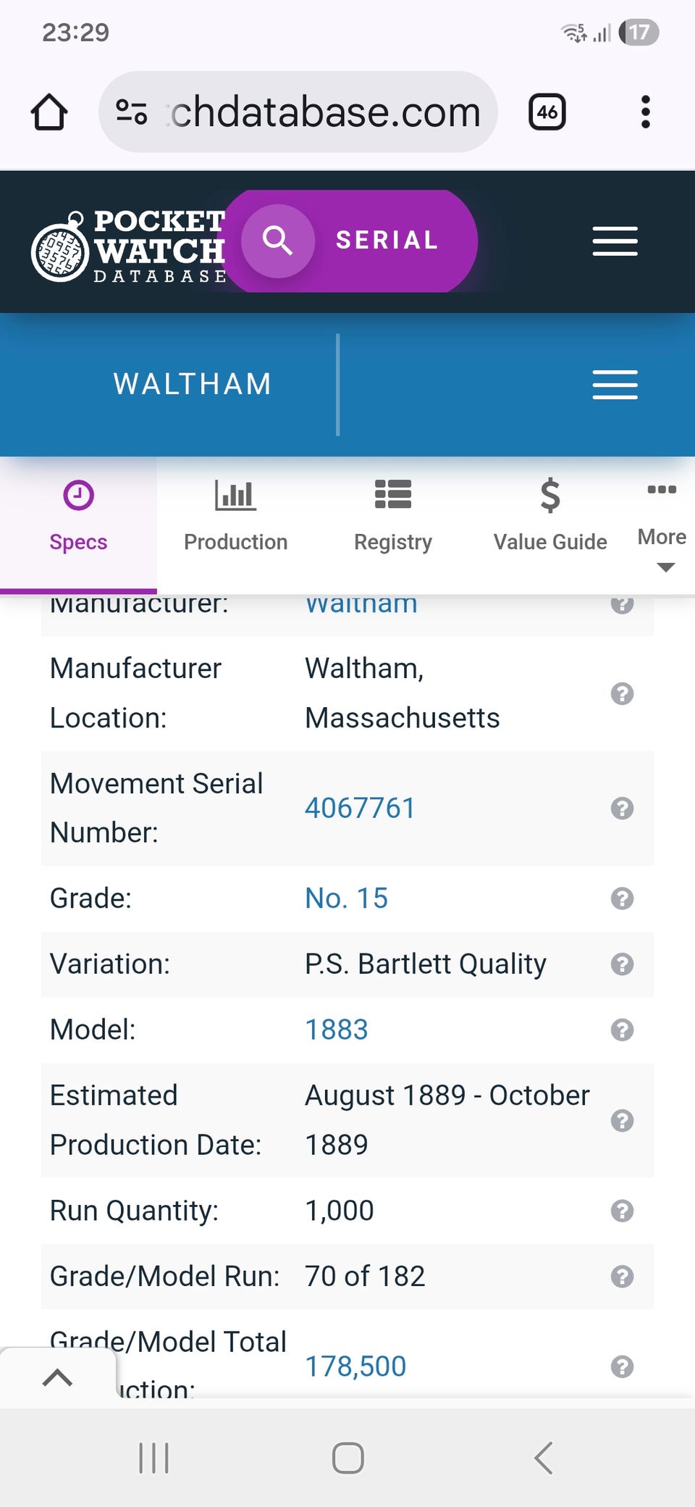This screenshot has width=695, height=1507.
Task: Follow the Grade No. 15 link
Action: coord(346,898)
